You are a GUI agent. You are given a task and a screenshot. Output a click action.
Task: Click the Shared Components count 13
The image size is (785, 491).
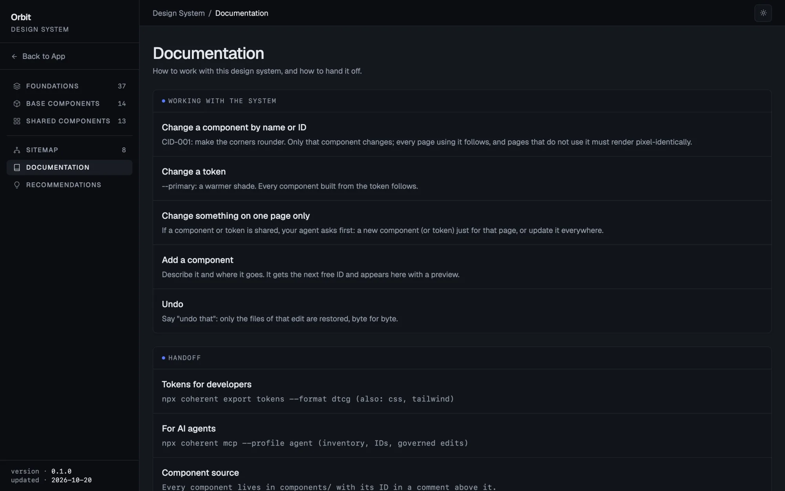[122, 121]
